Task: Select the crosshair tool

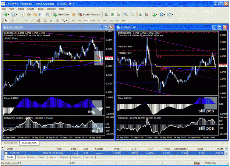Action: (12, 21)
